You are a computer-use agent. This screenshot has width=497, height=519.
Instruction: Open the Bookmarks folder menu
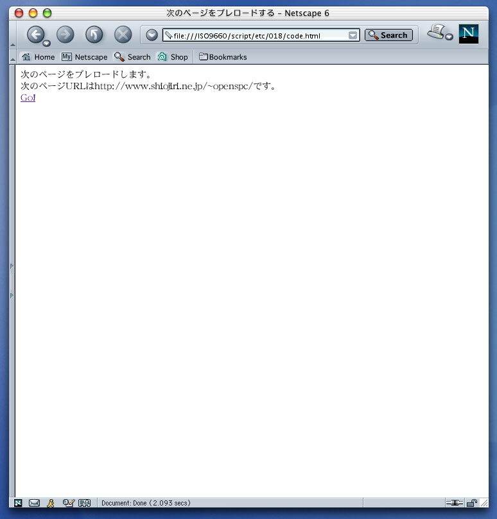pyautogui.click(x=223, y=57)
